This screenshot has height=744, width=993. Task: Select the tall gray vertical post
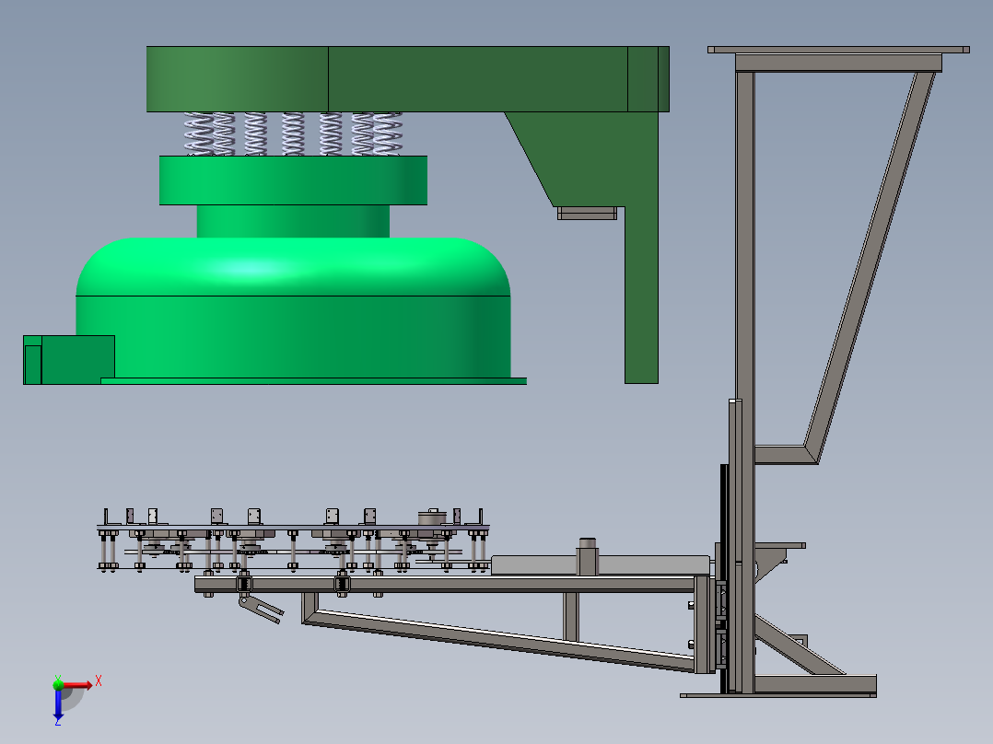point(744,380)
